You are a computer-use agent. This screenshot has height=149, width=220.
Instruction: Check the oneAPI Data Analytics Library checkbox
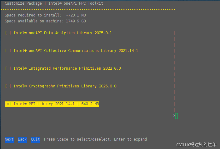[x=8, y=33]
